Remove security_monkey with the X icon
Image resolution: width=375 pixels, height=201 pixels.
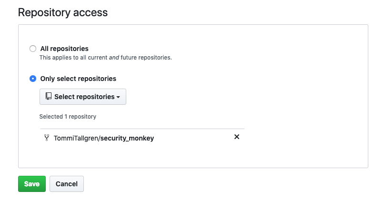237,137
